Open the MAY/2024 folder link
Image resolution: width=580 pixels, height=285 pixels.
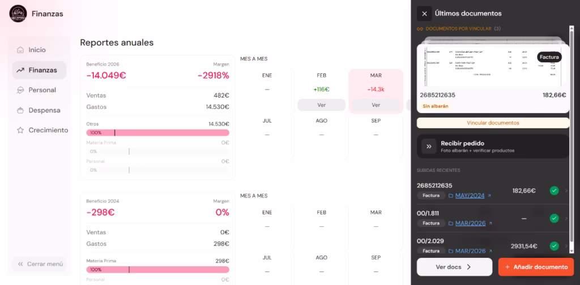pyautogui.click(x=470, y=196)
